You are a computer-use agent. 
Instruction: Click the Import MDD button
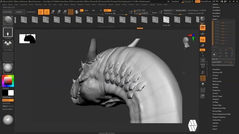pos(217,62)
